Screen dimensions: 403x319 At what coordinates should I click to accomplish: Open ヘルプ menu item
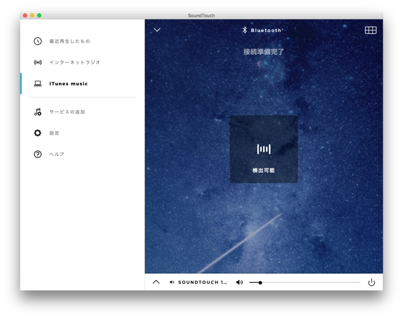click(x=56, y=154)
